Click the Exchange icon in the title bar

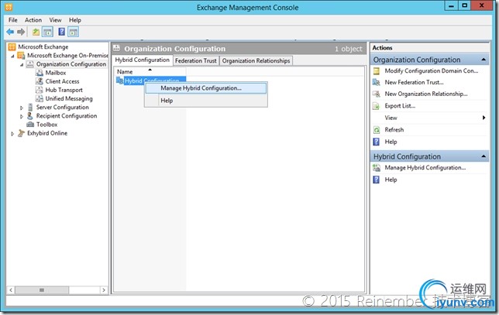[x=9, y=7]
